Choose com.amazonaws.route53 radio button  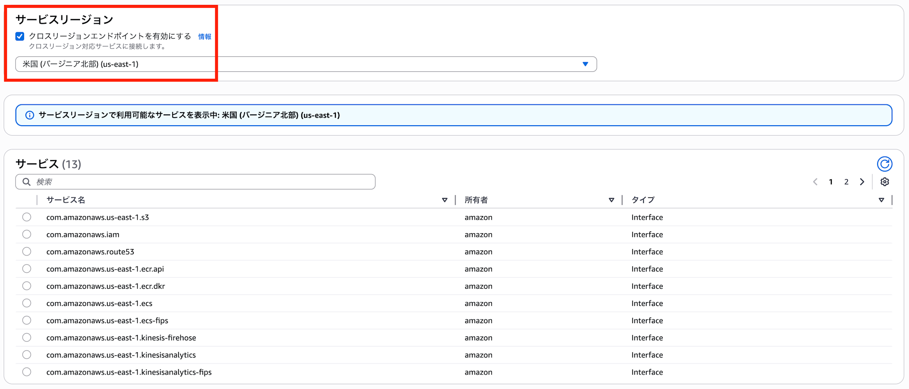click(x=27, y=252)
